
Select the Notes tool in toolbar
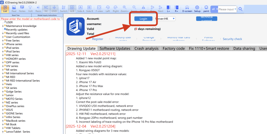click(22, 9)
